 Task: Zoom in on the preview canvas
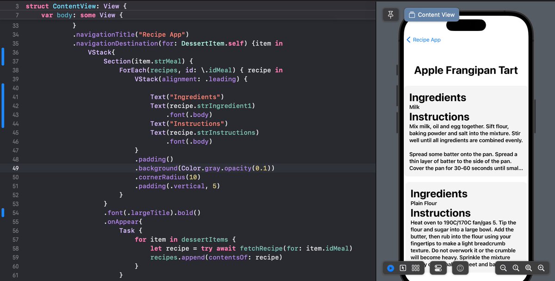point(540,268)
